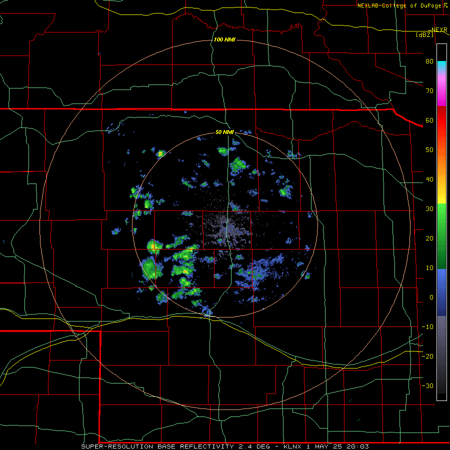
Task: Click the 80 value on dBZ scale
Action: tap(429, 61)
